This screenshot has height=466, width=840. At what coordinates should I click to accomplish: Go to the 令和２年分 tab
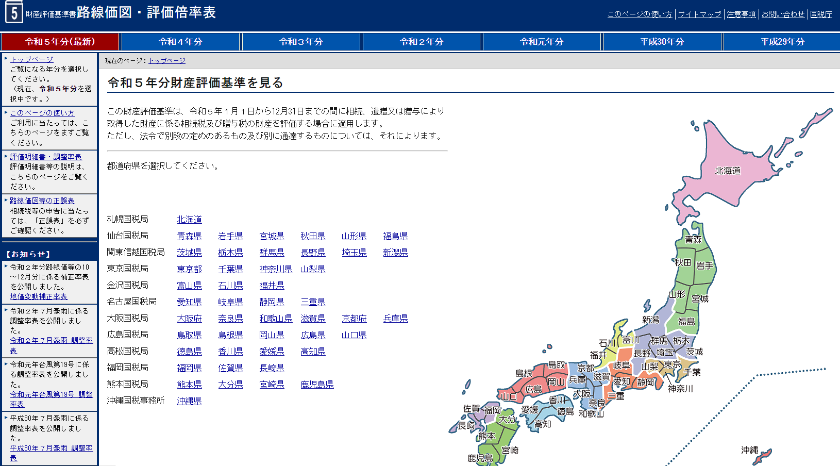coord(422,42)
